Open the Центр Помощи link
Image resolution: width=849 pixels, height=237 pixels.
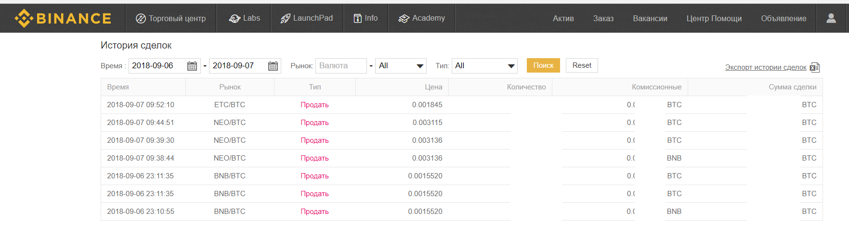pyautogui.click(x=714, y=18)
